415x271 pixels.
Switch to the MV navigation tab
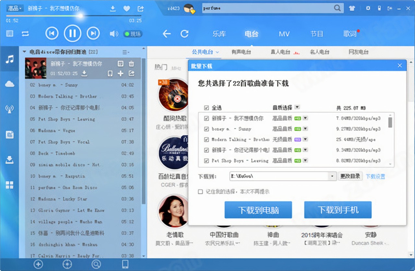point(284,33)
